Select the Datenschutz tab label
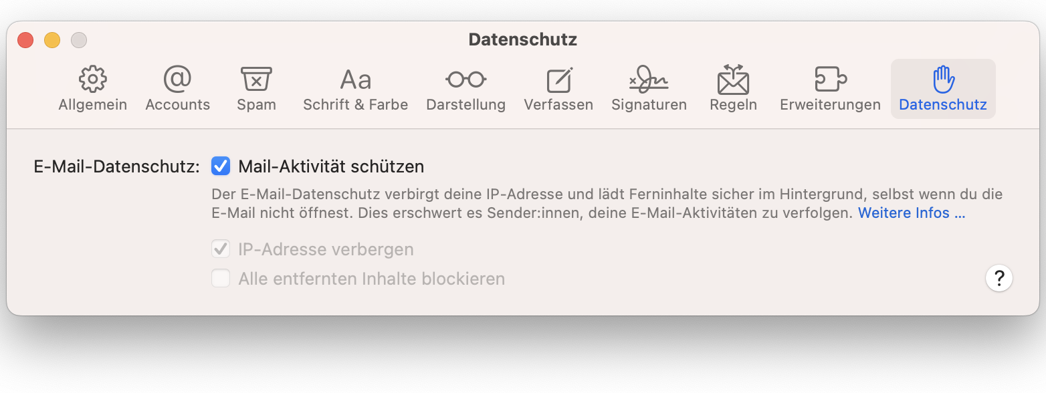Viewport: 1046px width, 393px height. pos(943,105)
